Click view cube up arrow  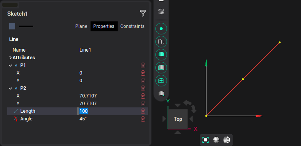coord(178,105)
